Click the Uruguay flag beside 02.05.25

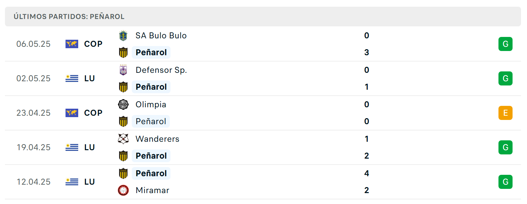coord(72,78)
